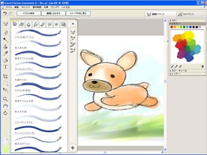
Task: Choose the Rotate Page tool
Action: (x=5, y=113)
